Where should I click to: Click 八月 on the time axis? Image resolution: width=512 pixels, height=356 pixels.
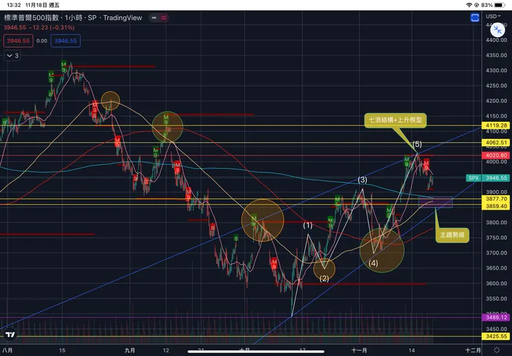(x=8, y=350)
